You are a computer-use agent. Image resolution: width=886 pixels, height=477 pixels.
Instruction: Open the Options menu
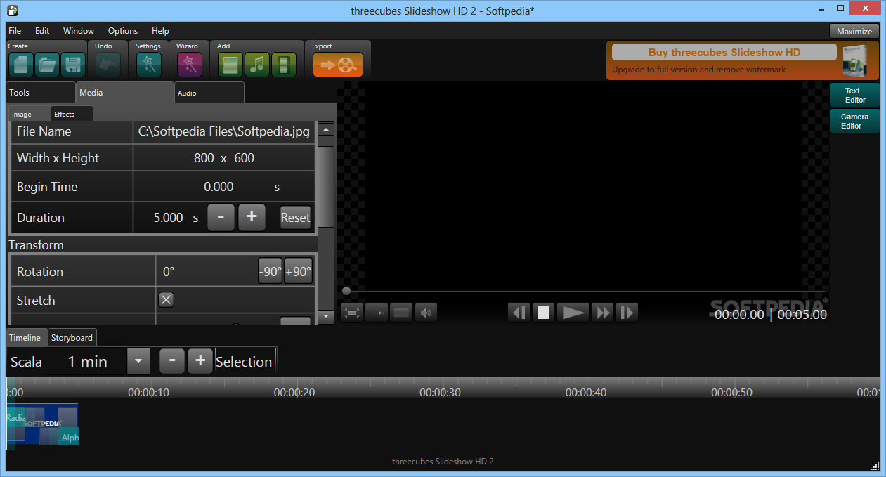[123, 31]
